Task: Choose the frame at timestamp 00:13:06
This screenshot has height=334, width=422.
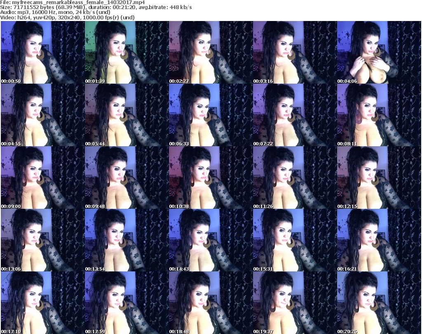Action: pos(42,240)
